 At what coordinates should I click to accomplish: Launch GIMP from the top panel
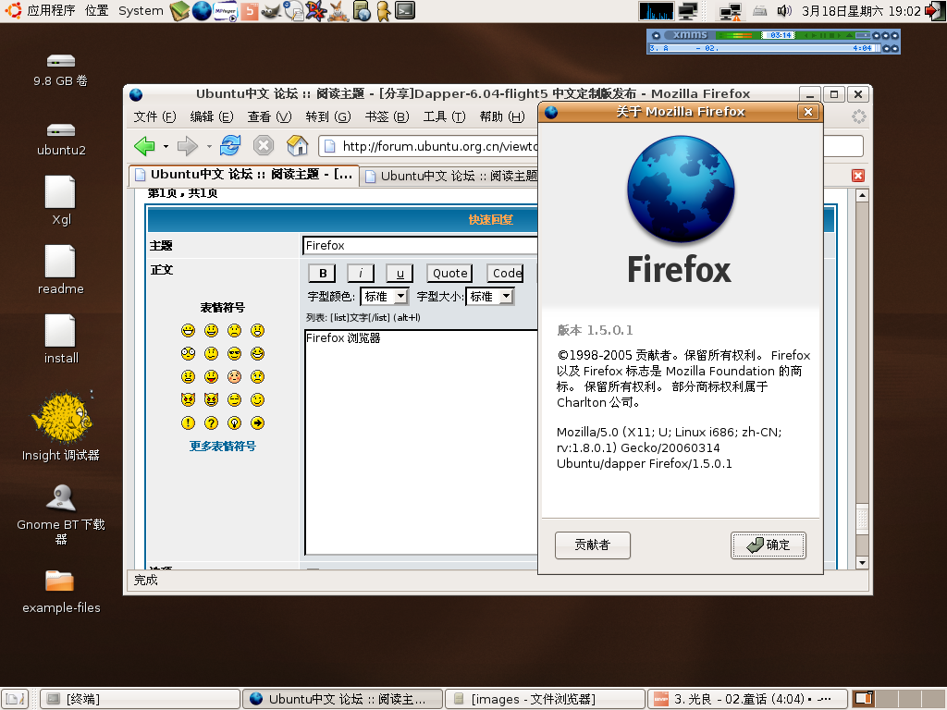(271, 11)
